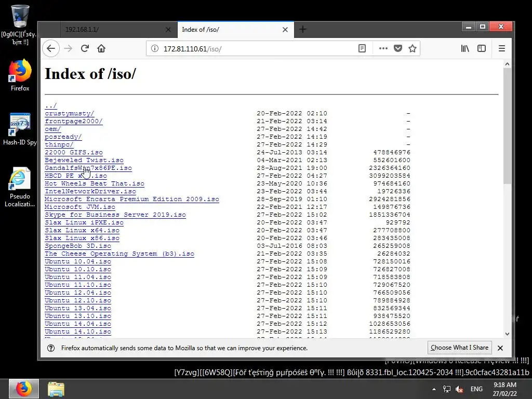Image resolution: width=532 pixels, height=399 pixels.
Task: Open the Firefox home page
Action: coord(101,48)
